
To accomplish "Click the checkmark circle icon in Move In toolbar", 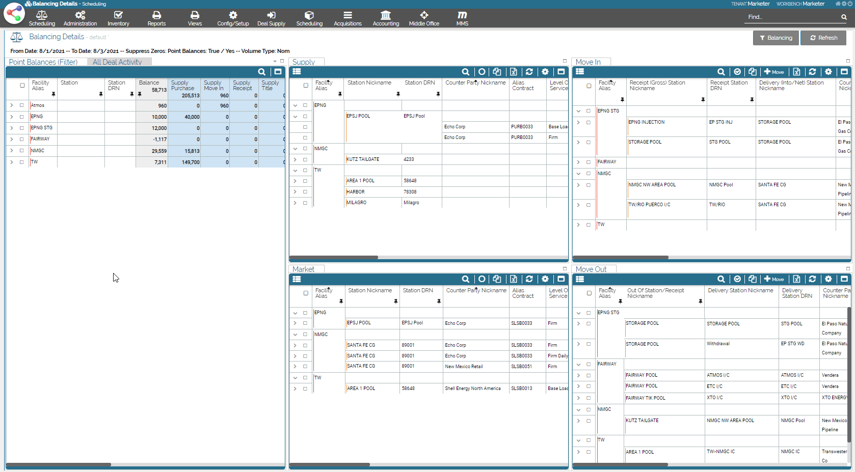I will coord(737,72).
